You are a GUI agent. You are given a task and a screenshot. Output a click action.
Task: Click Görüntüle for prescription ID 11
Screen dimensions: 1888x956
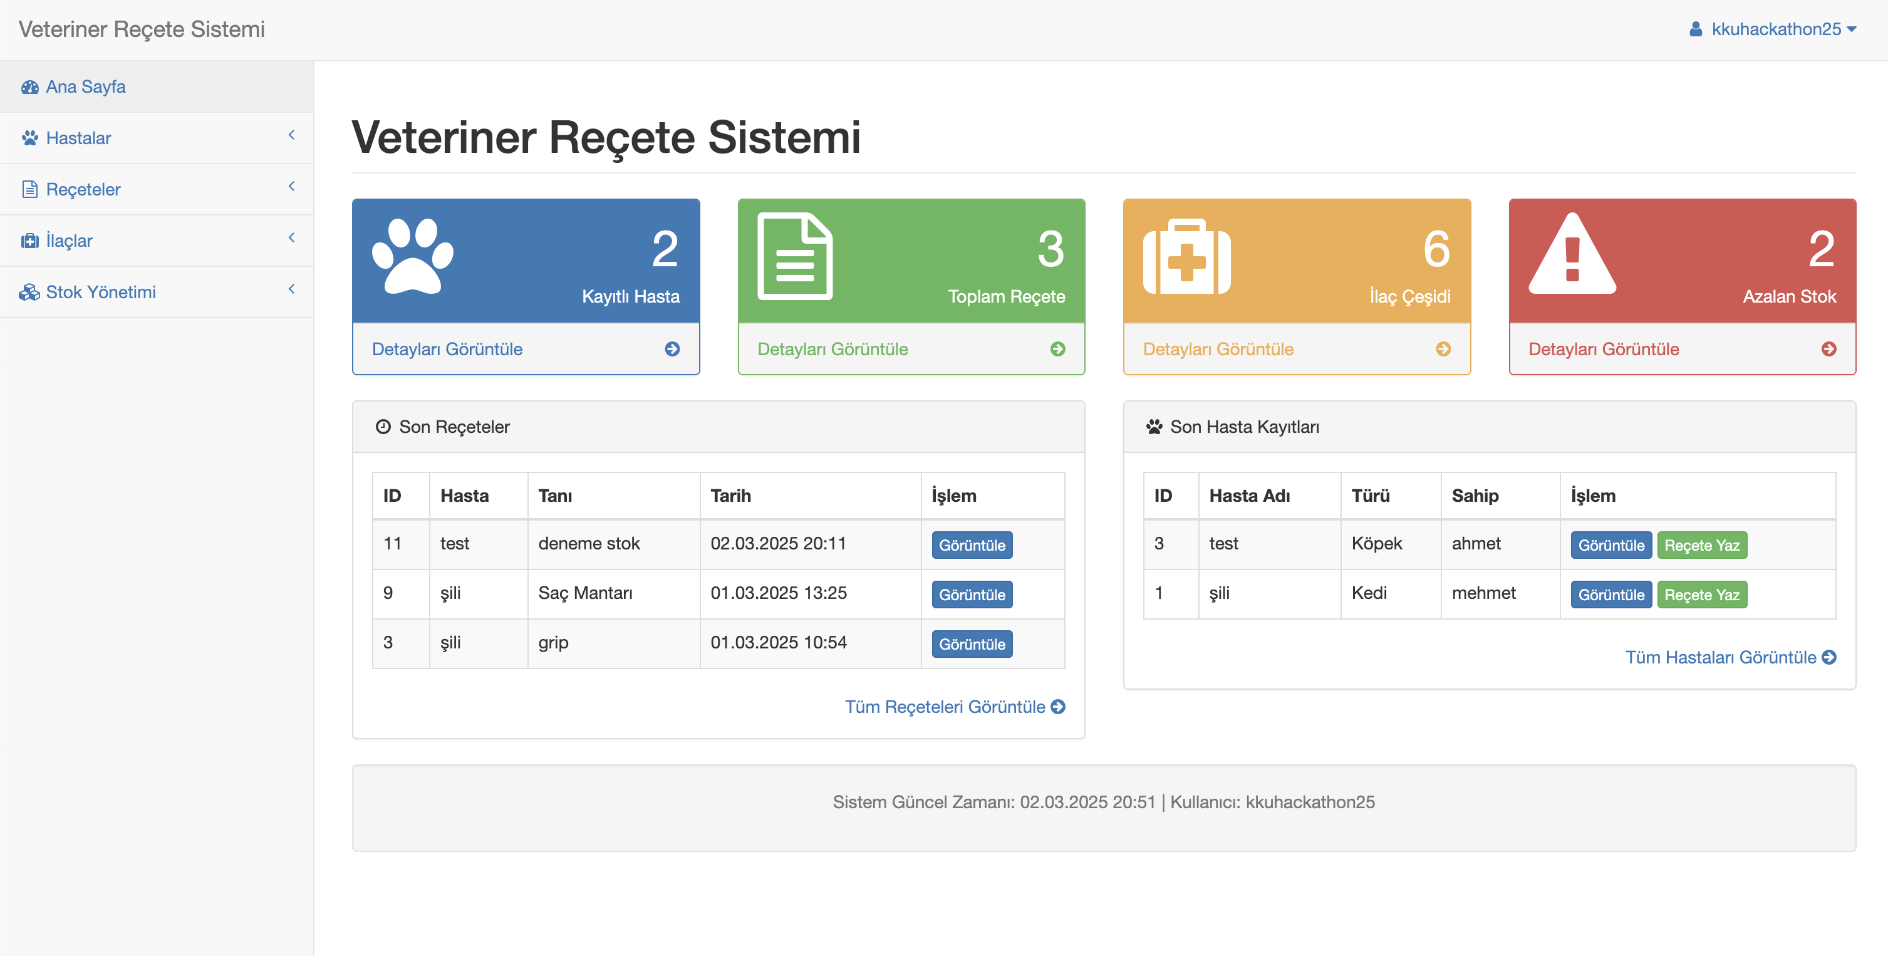[972, 546]
